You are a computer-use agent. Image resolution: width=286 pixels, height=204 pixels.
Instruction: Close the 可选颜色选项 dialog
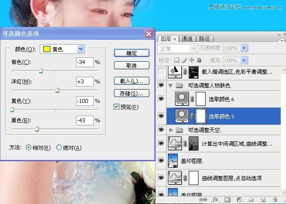pyautogui.click(x=149, y=34)
